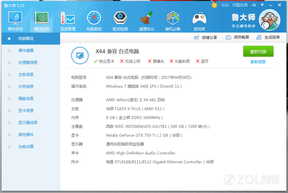The width and height of the screenshot is (288, 193).
Task: Click '8 GB ( 金士顿 DDR3 1600MHz )' value
Action: coord(134,117)
